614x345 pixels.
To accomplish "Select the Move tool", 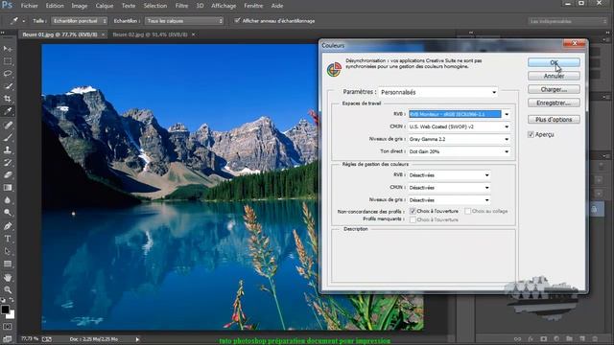I will (x=8, y=49).
